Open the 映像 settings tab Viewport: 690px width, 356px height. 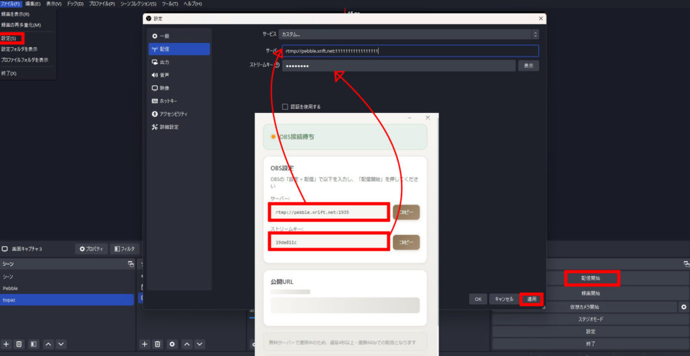(x=164, y=87)
